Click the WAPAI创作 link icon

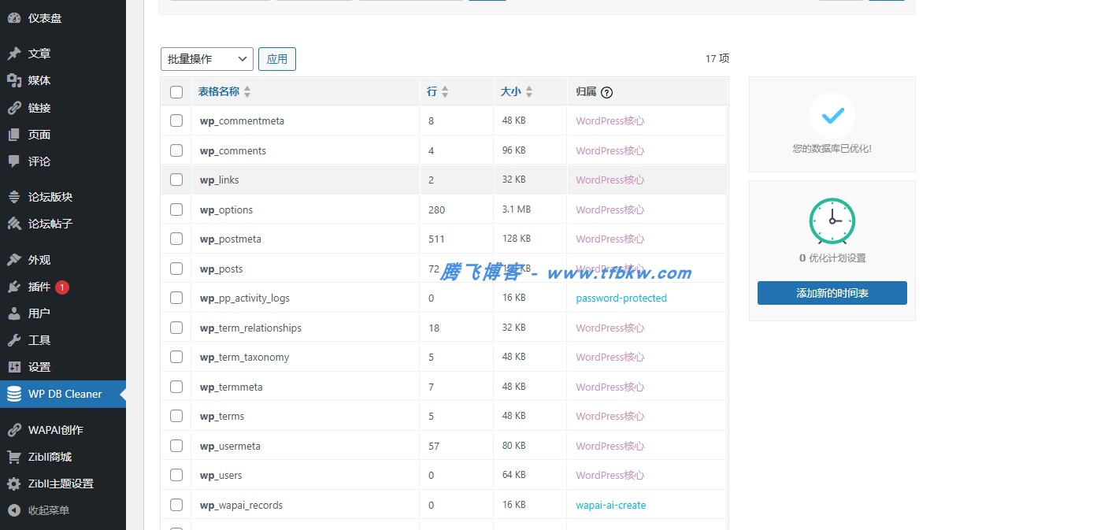tap(14, 430)
